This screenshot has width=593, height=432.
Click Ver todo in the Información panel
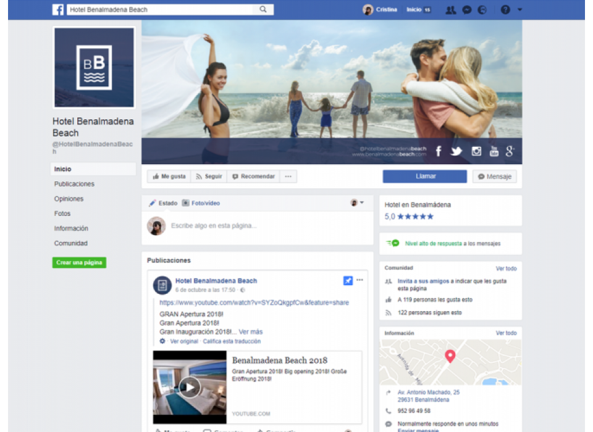(506, 333)
